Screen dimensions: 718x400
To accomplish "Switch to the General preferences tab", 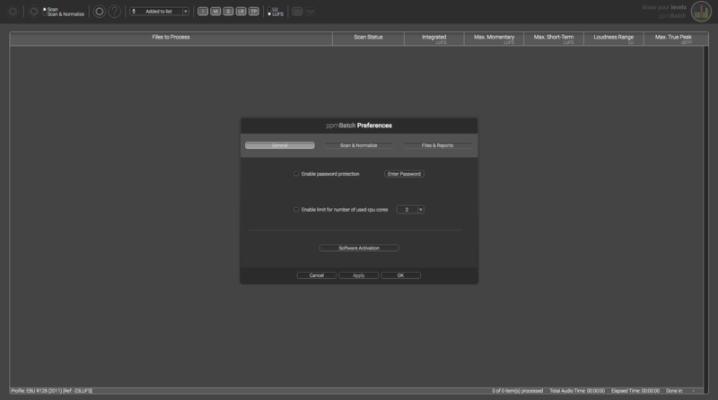I will pyautogui.click(x=280, y=145).
